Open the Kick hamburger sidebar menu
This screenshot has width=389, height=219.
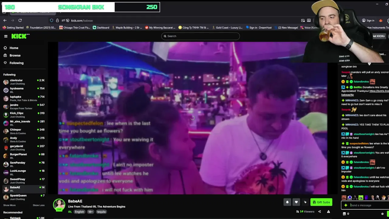coord(6,36)
